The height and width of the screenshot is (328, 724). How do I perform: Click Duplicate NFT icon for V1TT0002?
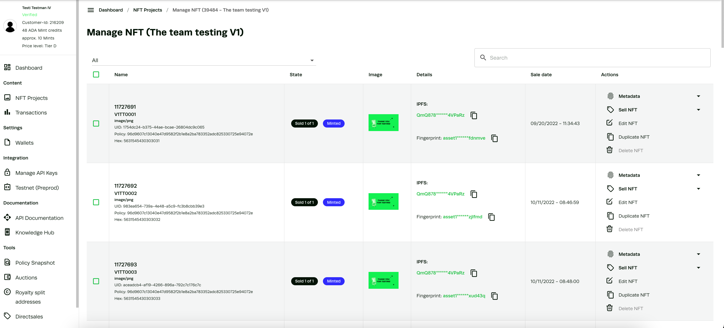pos(610,216)
